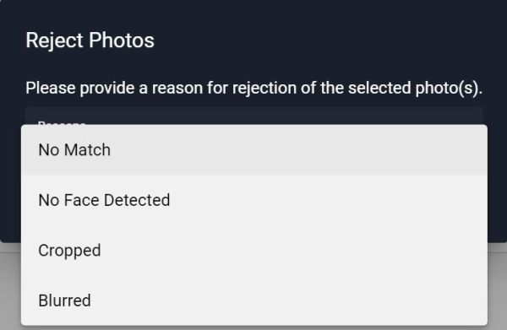Image resolution: width=507 pixels, height=330 pixels.
Task: Click the partially hidden Reasons field label
Action: coord(62,122)
